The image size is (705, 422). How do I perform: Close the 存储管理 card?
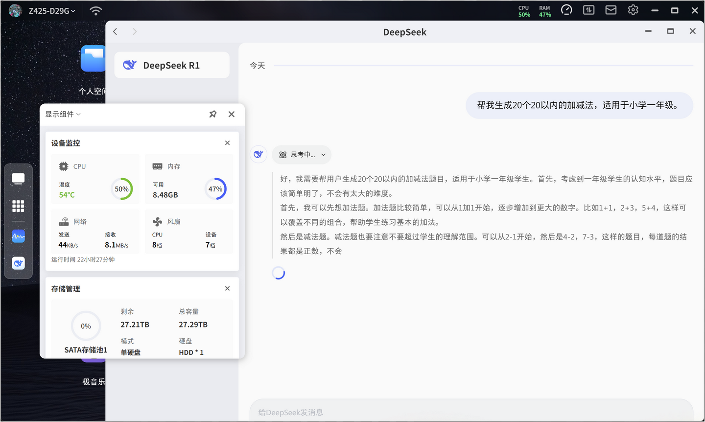tap(227, 288)
